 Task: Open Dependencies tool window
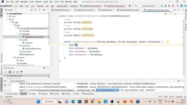(88, 94)
